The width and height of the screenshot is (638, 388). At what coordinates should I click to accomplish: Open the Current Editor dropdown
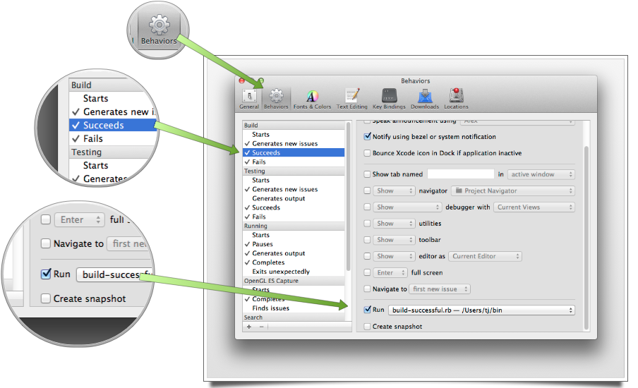pyautogui.click(x=486, y=256)
